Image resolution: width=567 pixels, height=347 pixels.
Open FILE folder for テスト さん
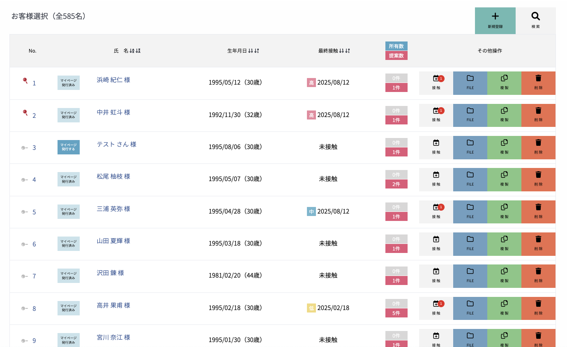click(470, 147)
